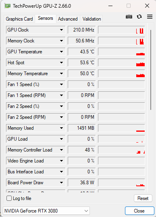Expand the GPU Clock sensor dropdown

[61, 30]
